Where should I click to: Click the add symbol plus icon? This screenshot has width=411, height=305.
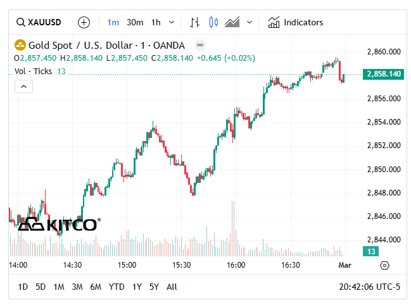click(x=84, y=22)
